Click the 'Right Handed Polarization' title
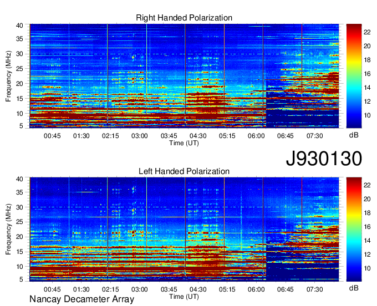This screenshot has height=306, width=377. pos(184,18)
